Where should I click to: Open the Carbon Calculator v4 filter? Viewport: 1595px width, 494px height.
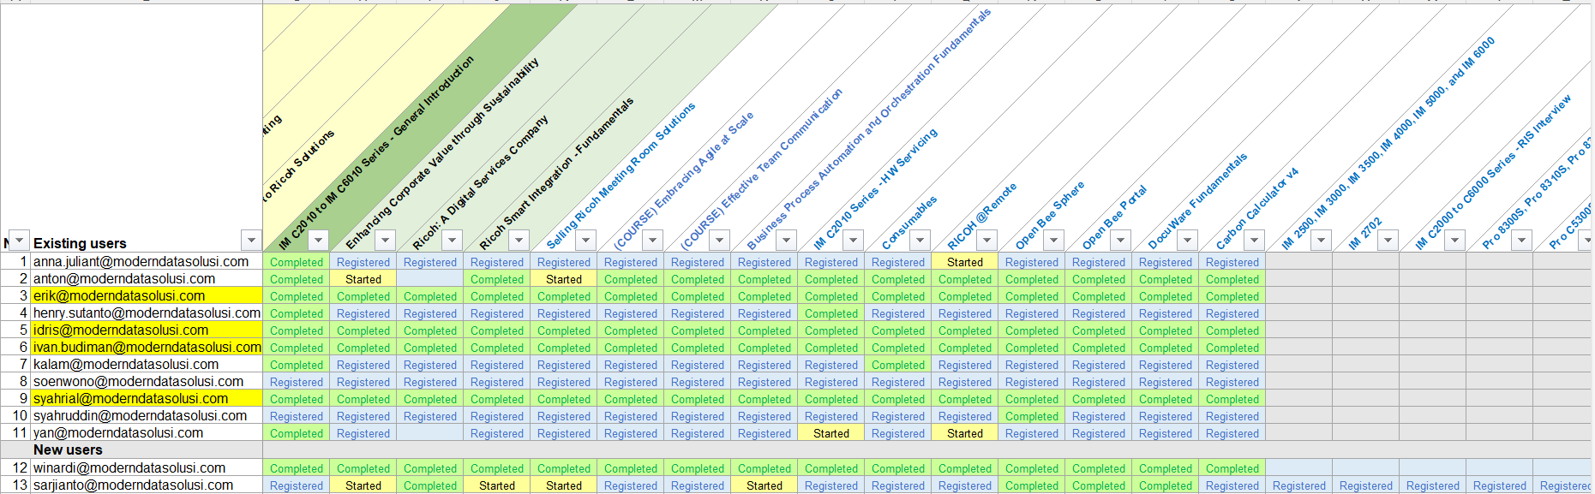(x=1254, y=241)
